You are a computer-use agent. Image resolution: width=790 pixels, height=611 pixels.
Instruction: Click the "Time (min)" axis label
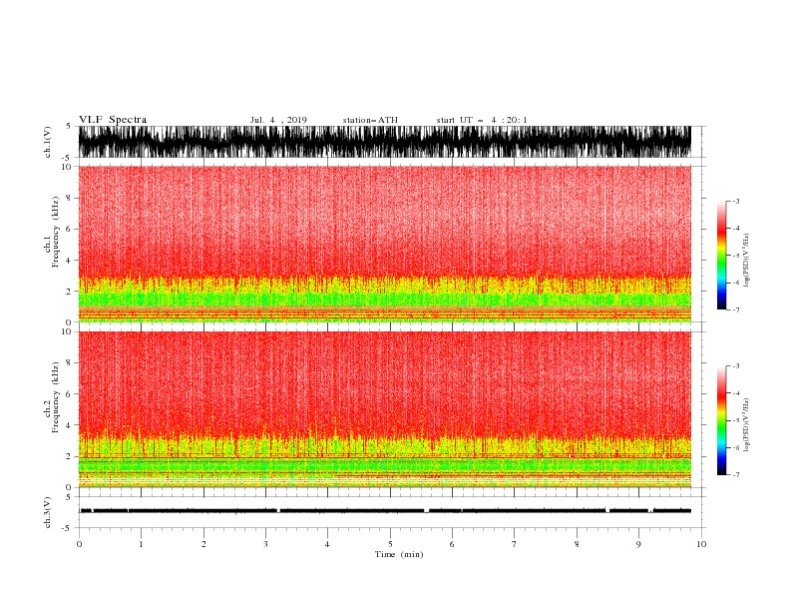tap(399, 554)
